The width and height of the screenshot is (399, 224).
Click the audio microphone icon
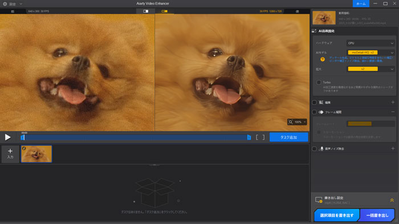[321, 149]
